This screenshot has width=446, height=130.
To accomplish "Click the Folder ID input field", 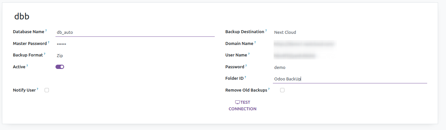I will [x=350, y=79].
